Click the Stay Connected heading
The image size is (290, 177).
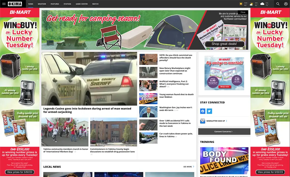coord(212,102)
